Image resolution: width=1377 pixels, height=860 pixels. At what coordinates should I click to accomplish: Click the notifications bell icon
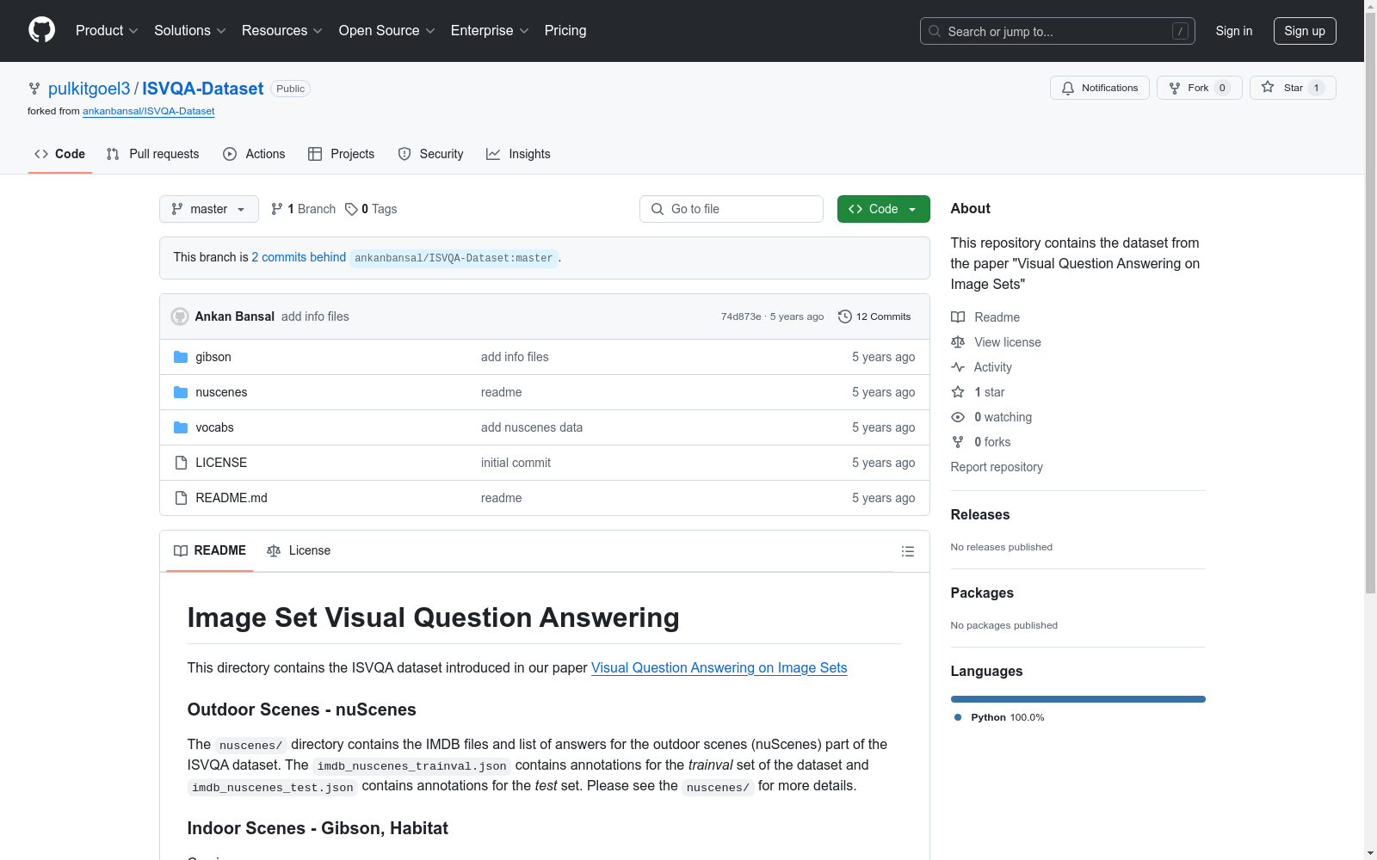[x=1068, y=88]
